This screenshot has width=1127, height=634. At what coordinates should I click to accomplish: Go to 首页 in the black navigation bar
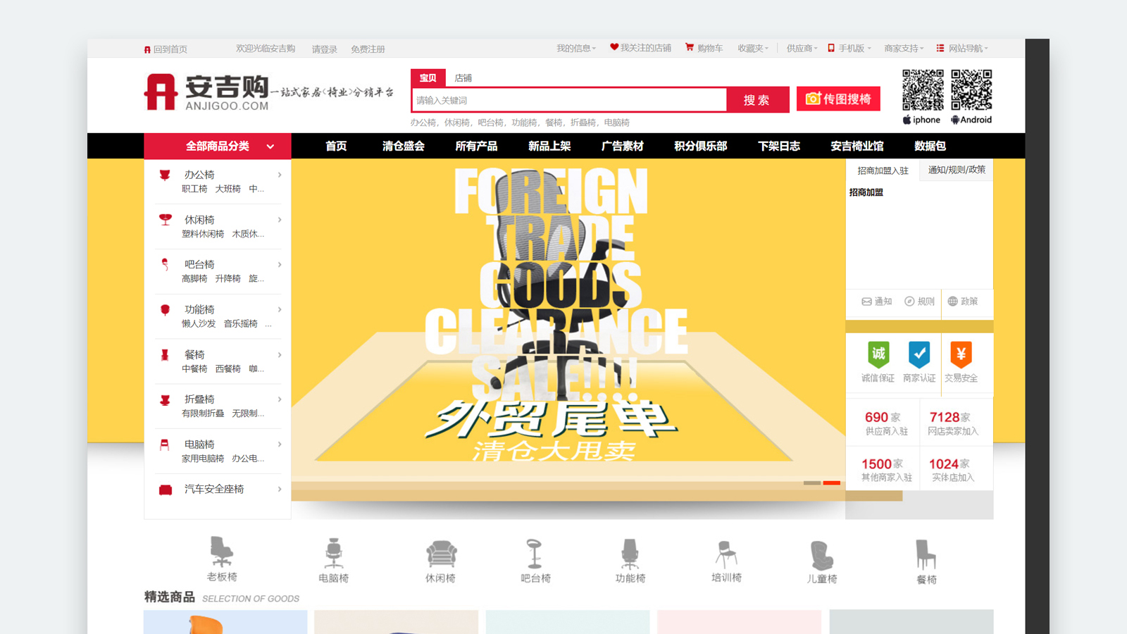point(336,146)
